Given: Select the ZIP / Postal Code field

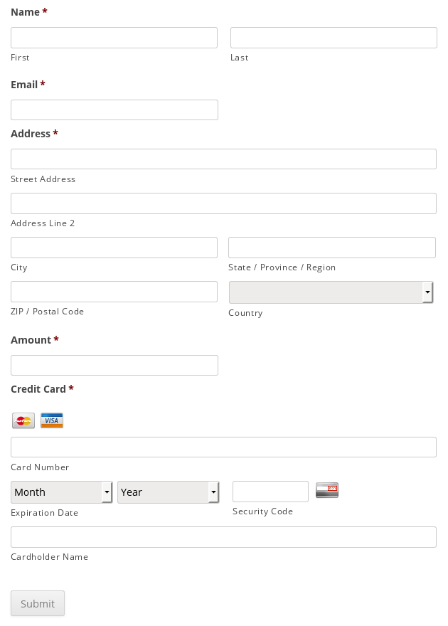Looking at the screenshot, I should (x=114, y=292).
